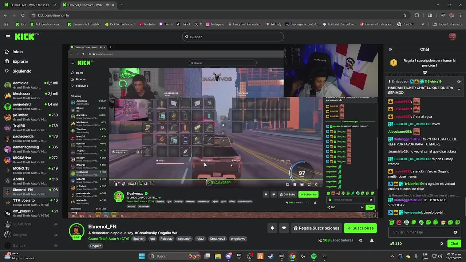Click the 'Spanish' stream tag
Viewport: 466px width, 262px height.
tap(139, 239)
